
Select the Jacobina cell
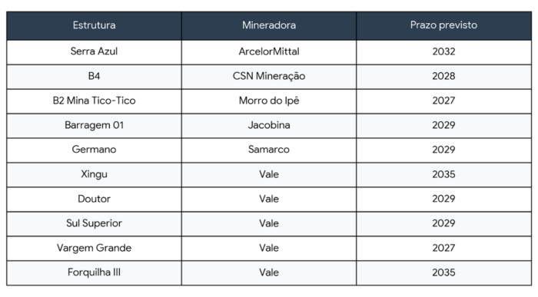tap(269, 126)
